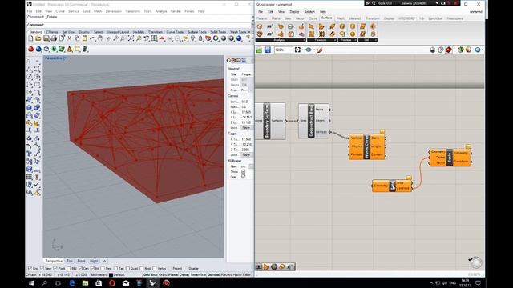Image resolution: width=513 pixels, height=288 pixels.
Task: Click the red selected-preview icon in Grasshopper toolbar
Action: pyautogui.click(x=449, y=50)
